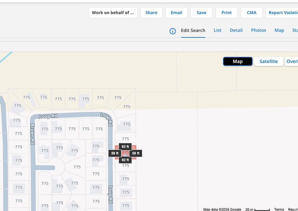Select the parcel labeled 775 near Loop Rd cul-de-sac
Image resolution: width=298 pixels, height=211 pixels.
click(x=76, y=166)
